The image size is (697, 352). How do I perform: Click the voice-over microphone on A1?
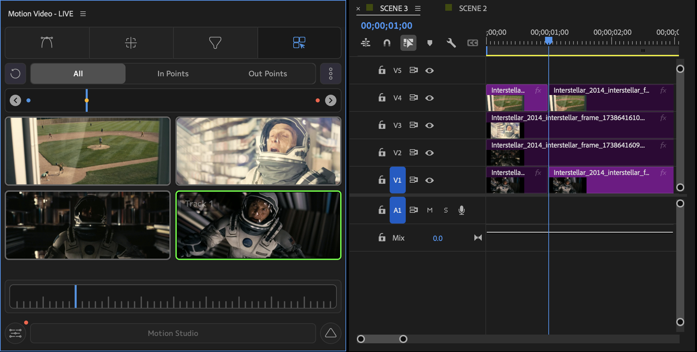coord(461,210)
